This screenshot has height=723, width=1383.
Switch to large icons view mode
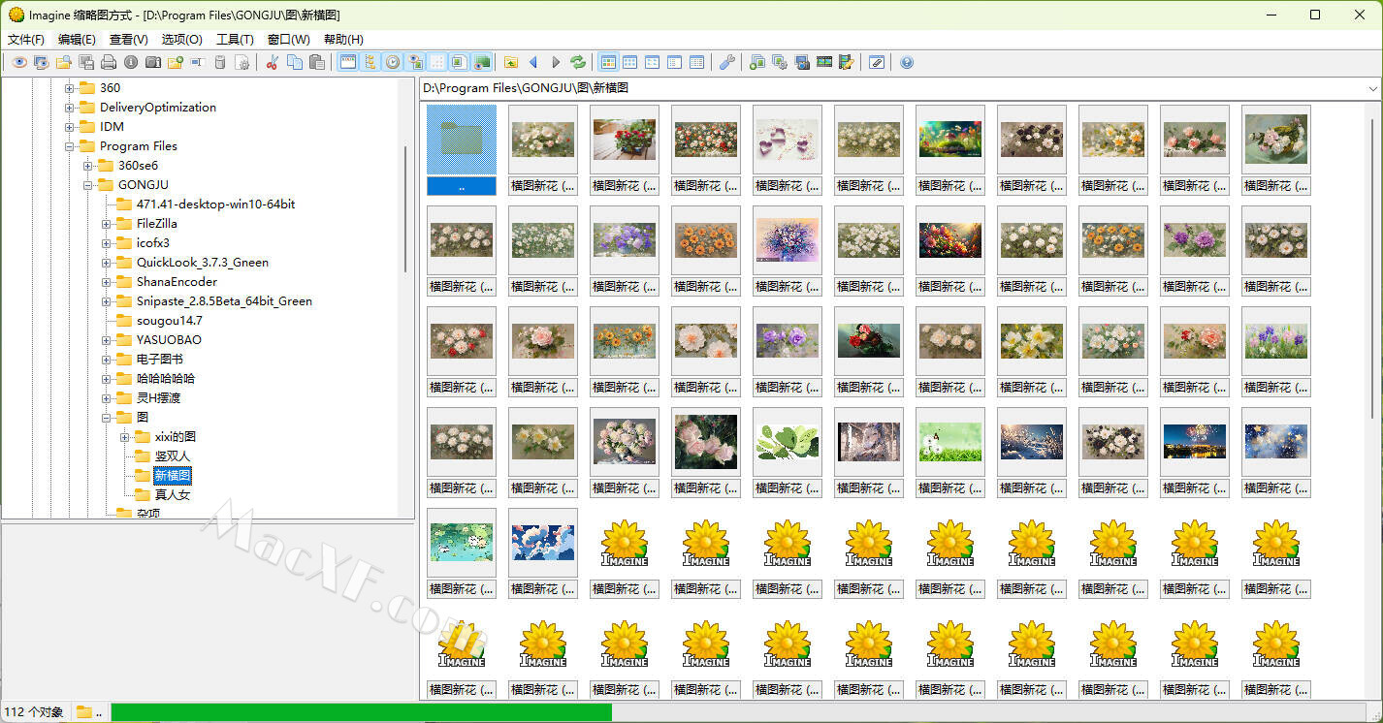[630, 62]
